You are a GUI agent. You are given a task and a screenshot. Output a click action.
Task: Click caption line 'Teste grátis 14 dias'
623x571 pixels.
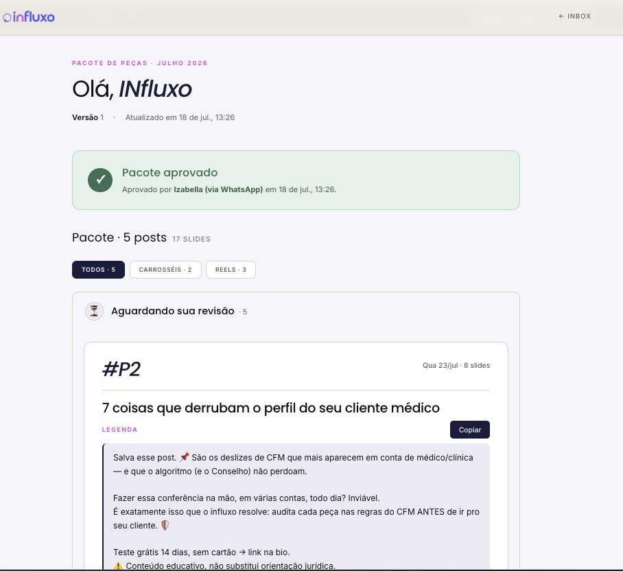click(202, 552)
